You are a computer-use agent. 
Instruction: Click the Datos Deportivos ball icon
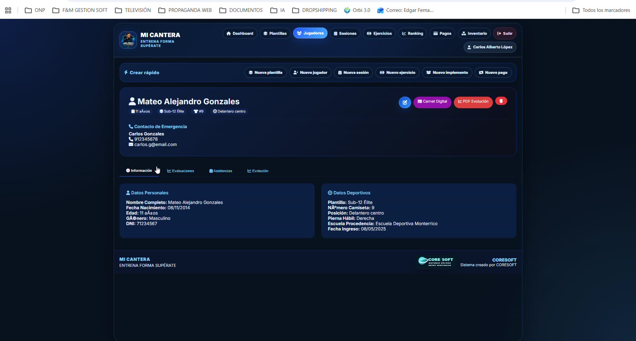click(x=330, y=193)
